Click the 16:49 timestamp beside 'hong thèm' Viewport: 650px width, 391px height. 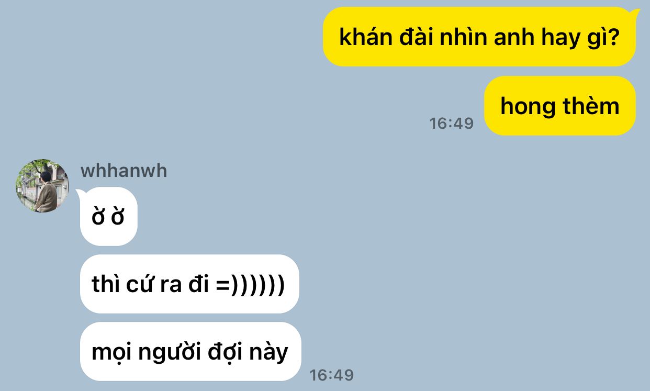tap(451, 124)
